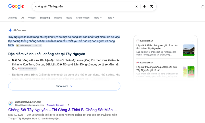Viewport: 205px width, 123px height.
Task: Click house thumbnail in first source card
Action: tap(189, 50)
